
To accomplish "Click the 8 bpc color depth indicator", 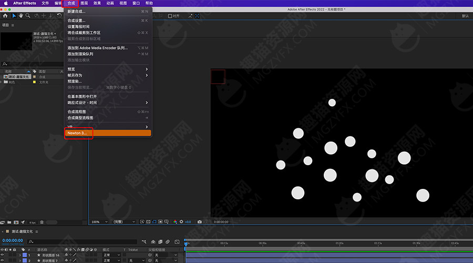I will click(32, 222).
